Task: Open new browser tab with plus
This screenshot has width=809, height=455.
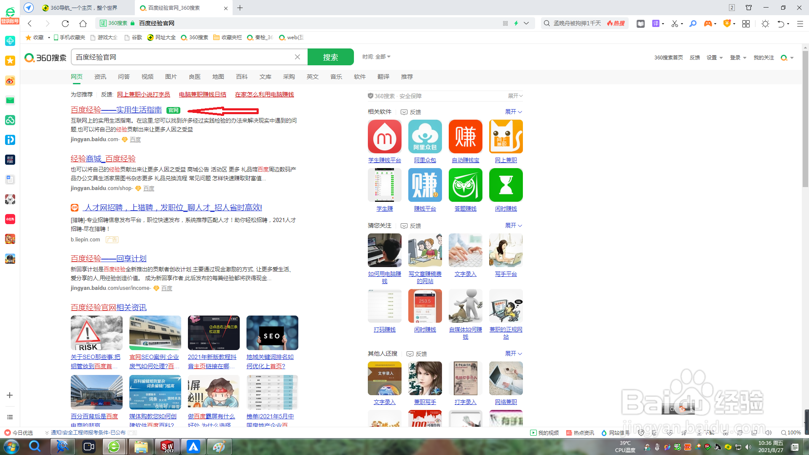Action: [x=240, y=8]
